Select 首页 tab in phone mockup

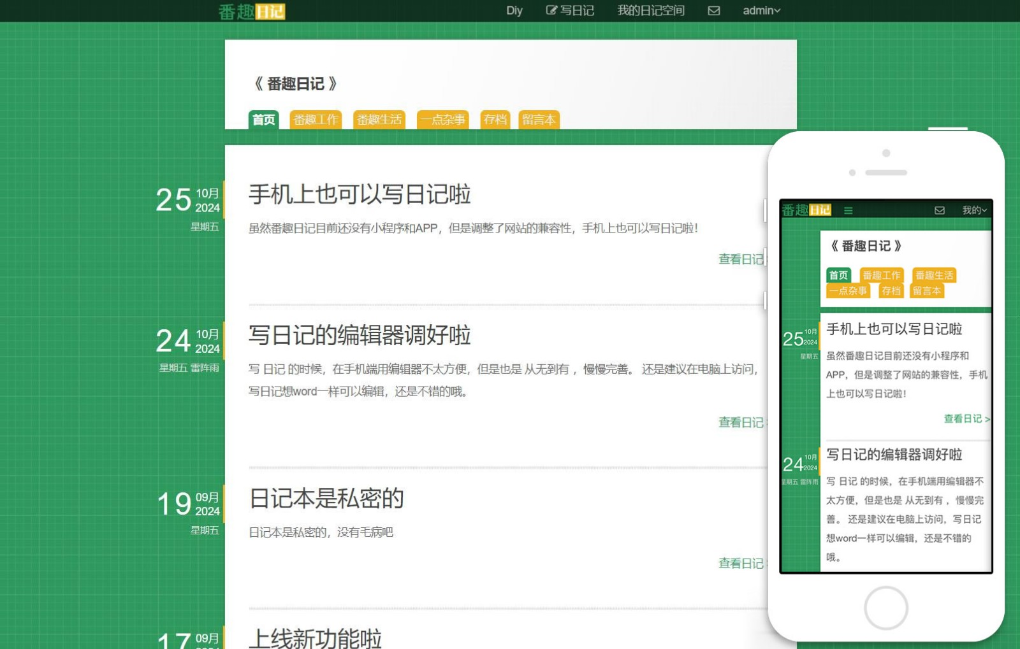[838, 275]
